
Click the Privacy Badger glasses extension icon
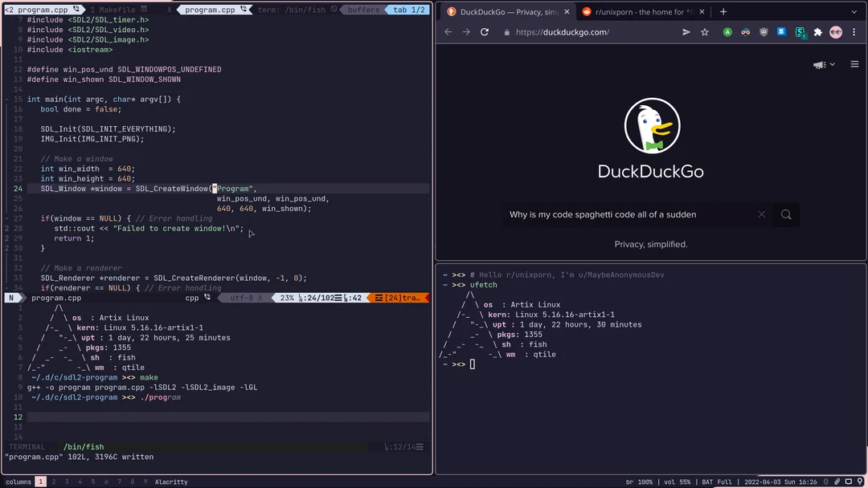[746, 32]
